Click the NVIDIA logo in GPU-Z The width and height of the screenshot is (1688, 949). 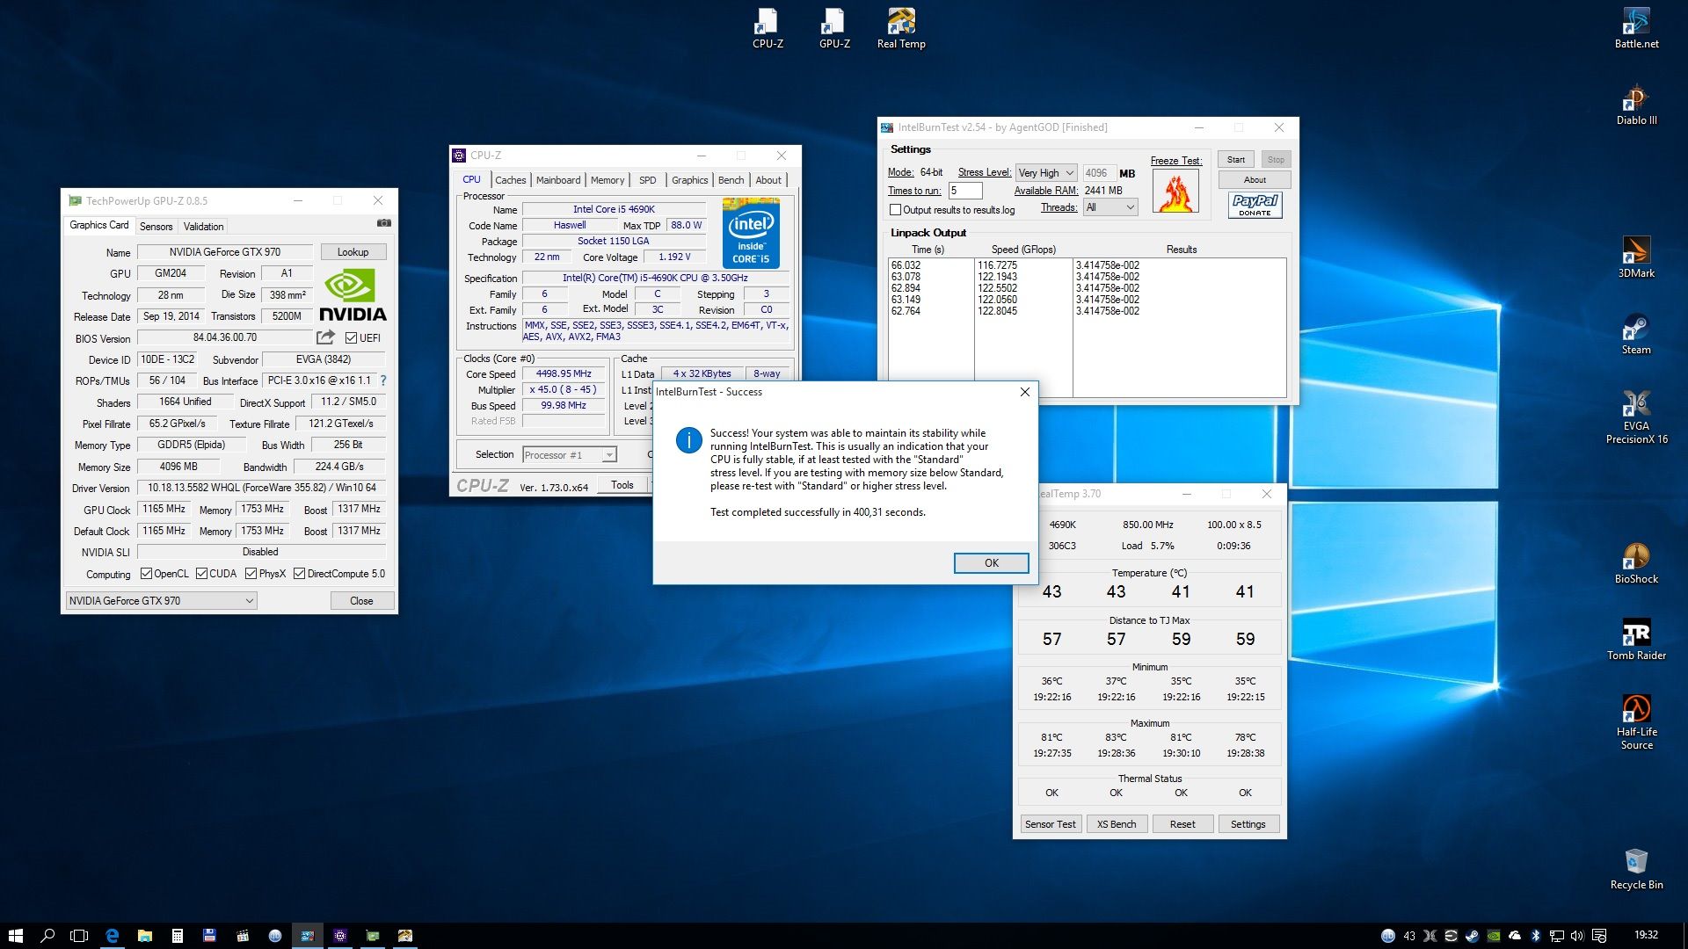pos(352,295)
